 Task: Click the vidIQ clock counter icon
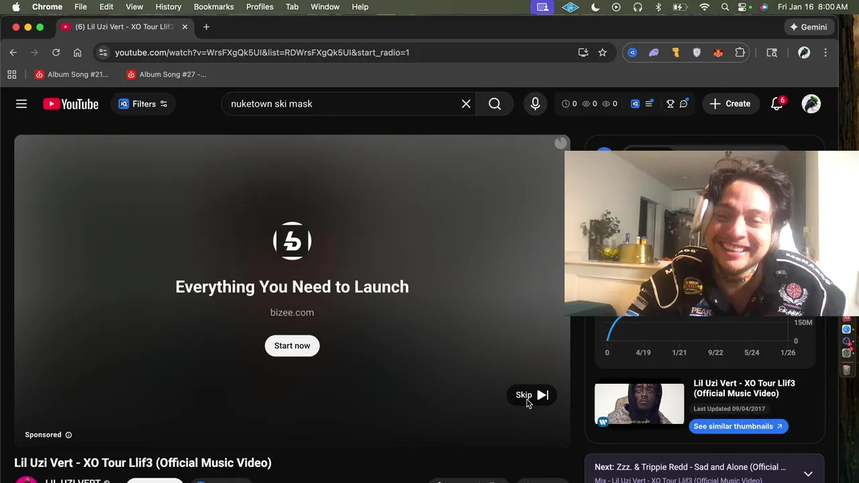[566, 104]
